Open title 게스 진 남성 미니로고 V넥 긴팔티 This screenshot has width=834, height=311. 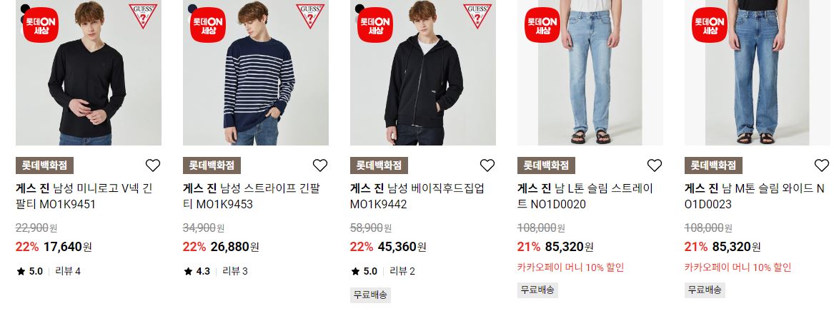click(85, 196)
